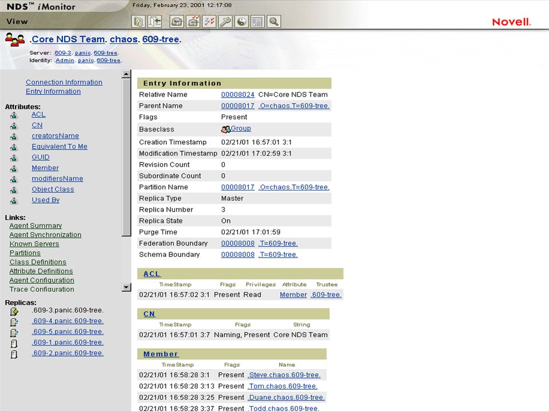Click the attribute icon beside Equivalent To Me
Image resolution: width=549 pixels, height=412 pixels.
click(x=14, y=147)
